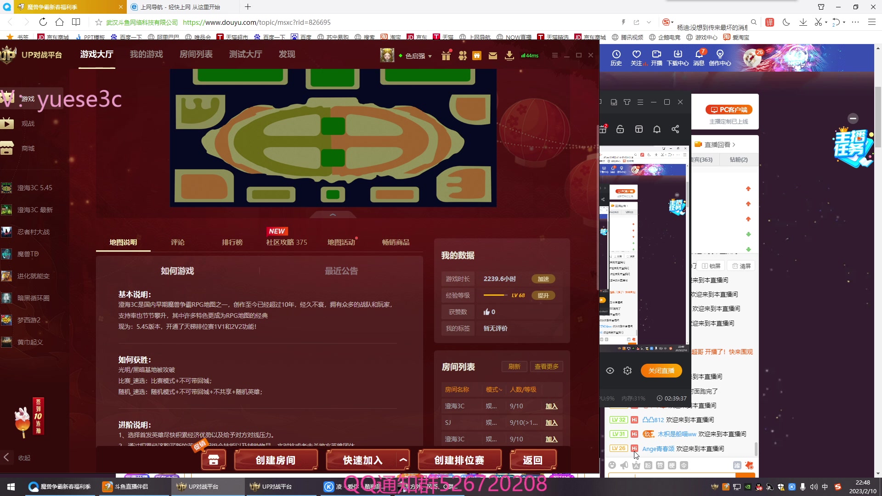This screenshot has height=496, width=882.
Task: Expand the 快速加入 arrow options
Action: 403,460
